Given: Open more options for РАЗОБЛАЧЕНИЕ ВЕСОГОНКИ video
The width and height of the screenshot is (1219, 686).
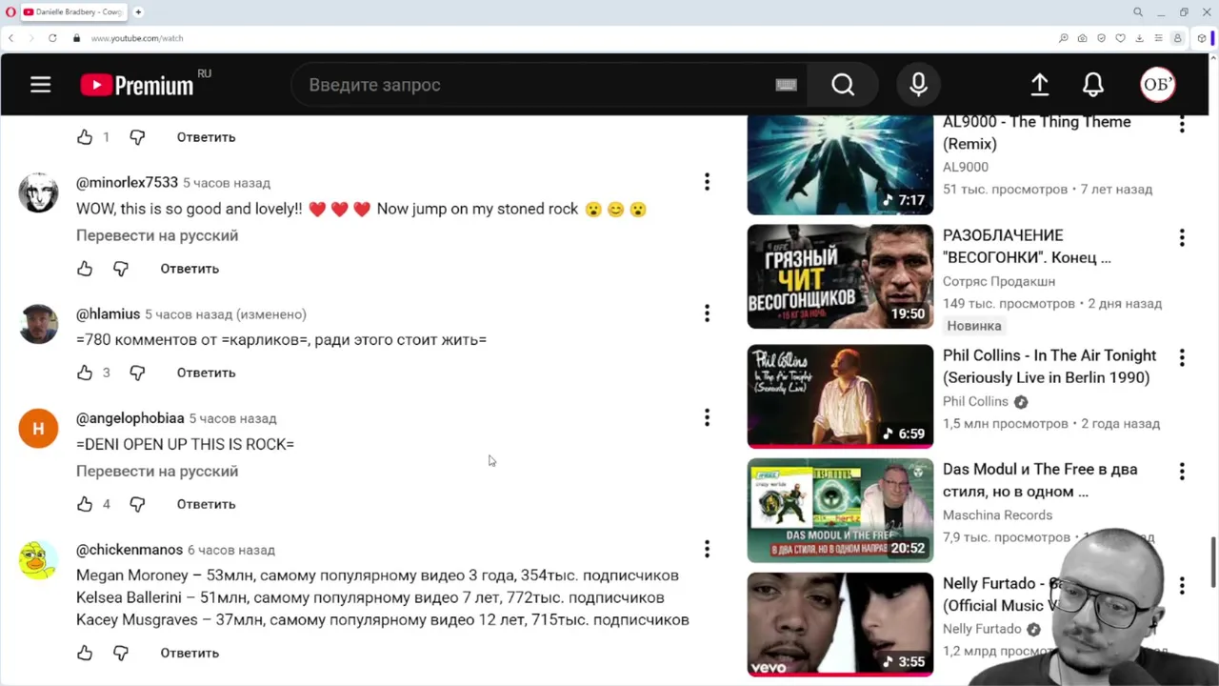Looking at the screenshot, I should click(1182, 237).
